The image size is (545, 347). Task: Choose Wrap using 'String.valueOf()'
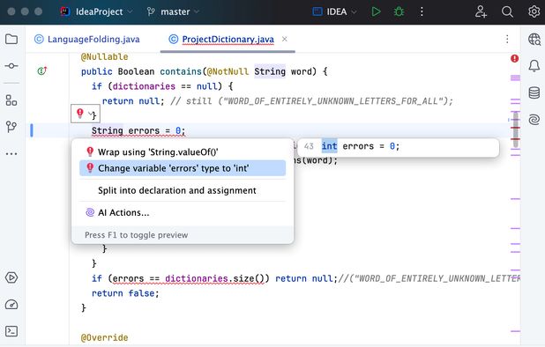tap(183, 152)
